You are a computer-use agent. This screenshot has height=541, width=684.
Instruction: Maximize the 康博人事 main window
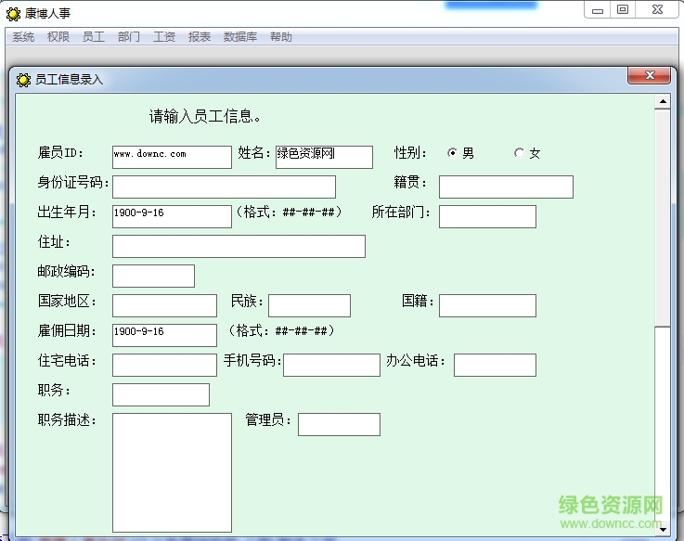pos(623,10)
